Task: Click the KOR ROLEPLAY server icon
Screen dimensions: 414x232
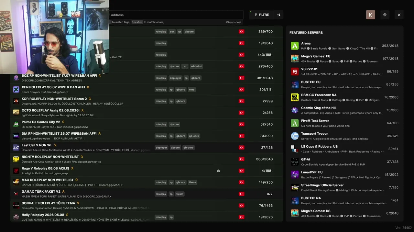Action: 16,101
